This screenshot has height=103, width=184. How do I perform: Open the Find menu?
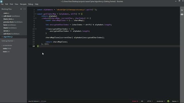[11, 4]
